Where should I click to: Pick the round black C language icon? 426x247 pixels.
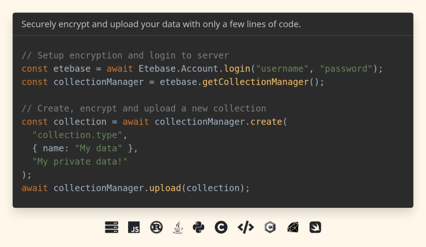click(221, 227)
